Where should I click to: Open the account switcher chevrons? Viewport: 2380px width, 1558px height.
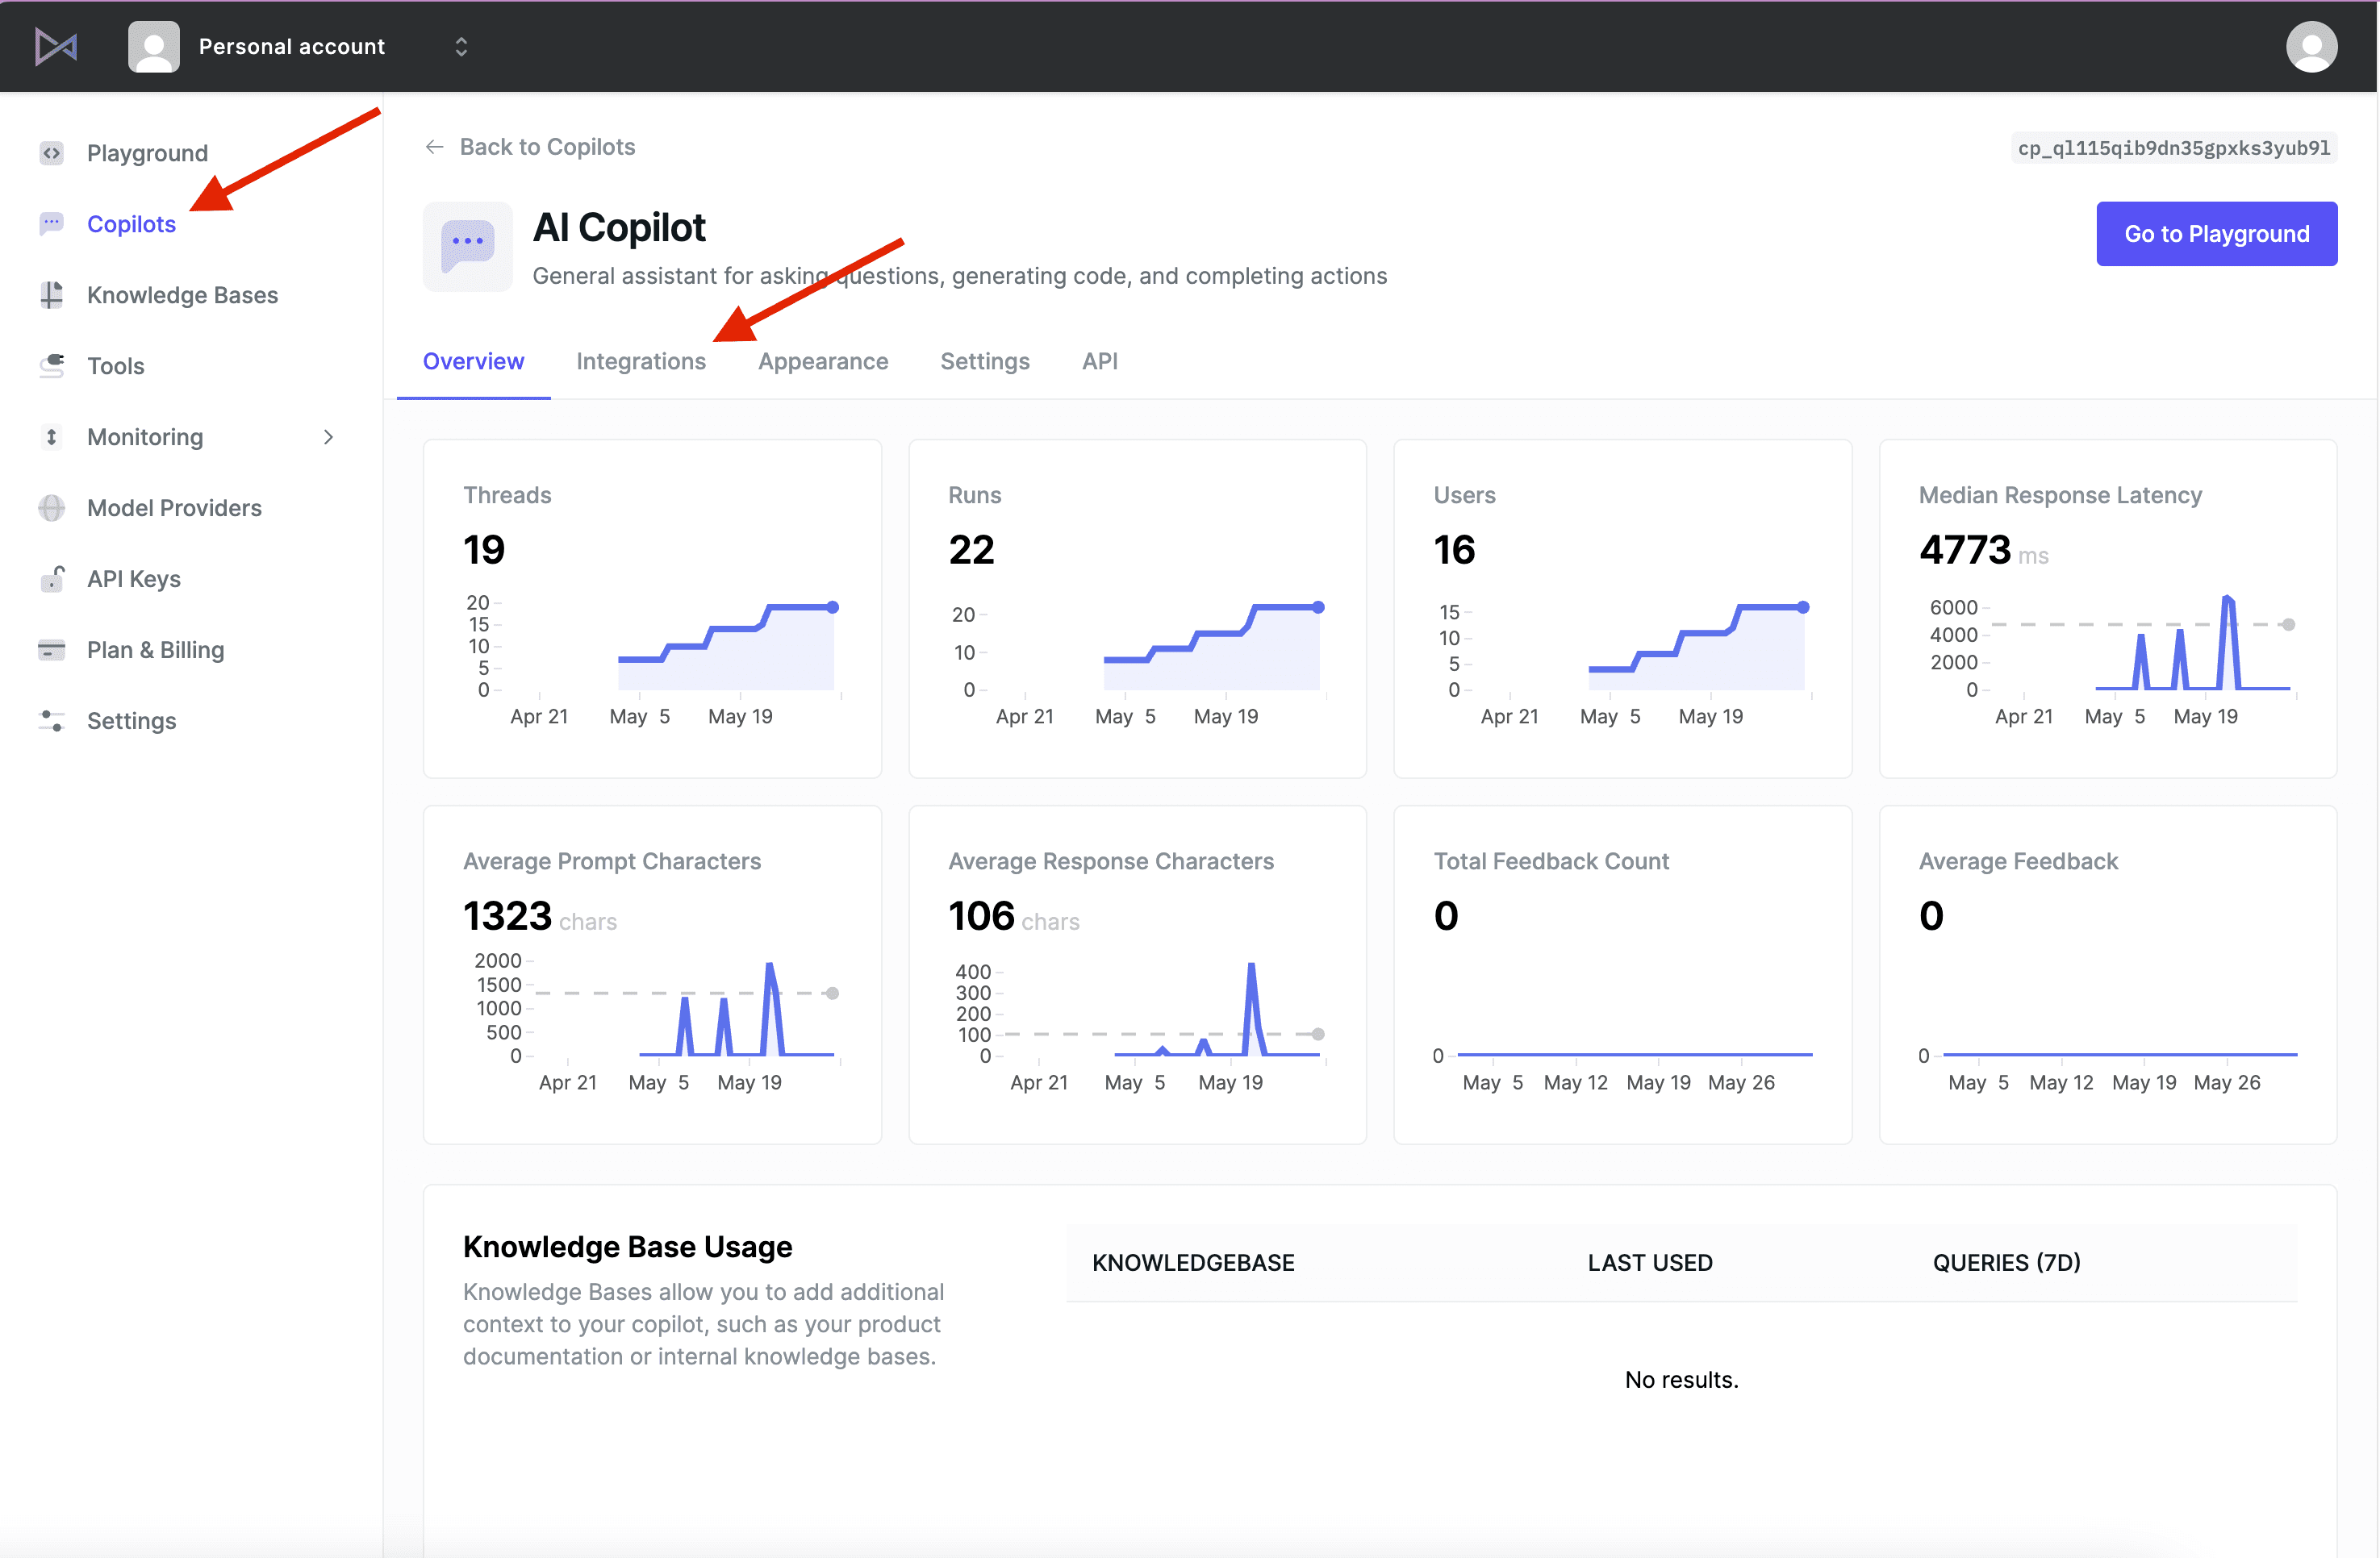click(x=461, y=46)
